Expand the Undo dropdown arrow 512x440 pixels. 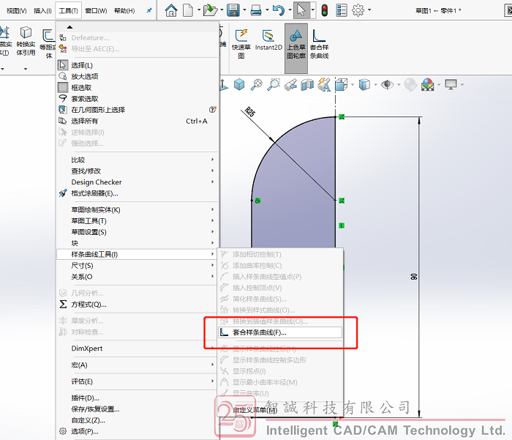coord(290,10)
